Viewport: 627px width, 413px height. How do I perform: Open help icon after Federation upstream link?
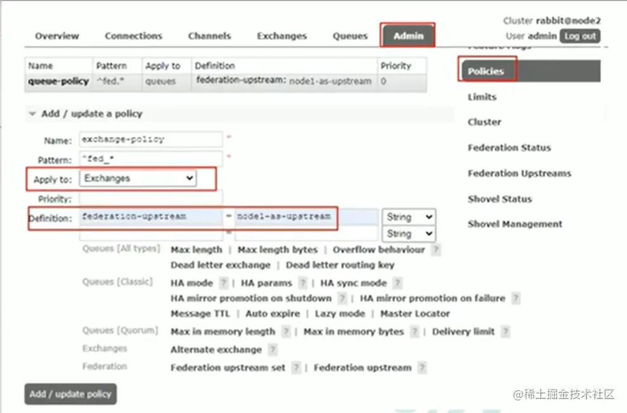(422, 367)
